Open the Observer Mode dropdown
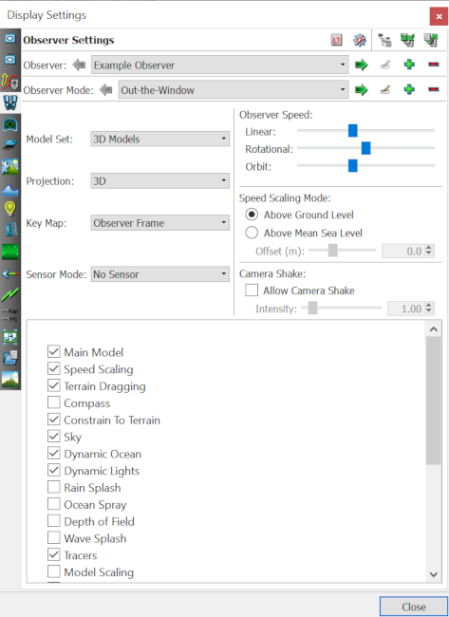Viewport: 449px width, 617px height. (234, 90)
